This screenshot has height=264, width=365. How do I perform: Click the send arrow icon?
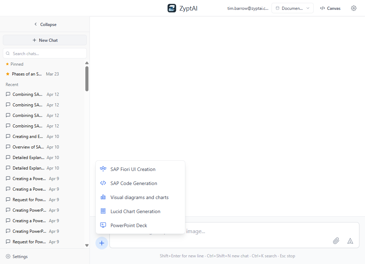pyautogui.click(x=350, y=241)
